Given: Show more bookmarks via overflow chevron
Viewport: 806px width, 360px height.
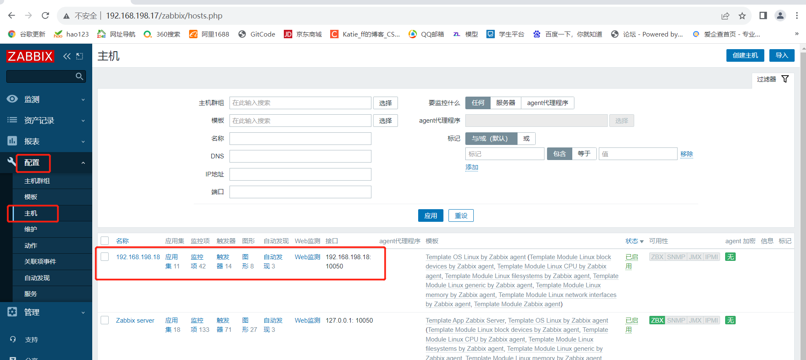Looking at the screenshot, I should click(x=796, y=34).
